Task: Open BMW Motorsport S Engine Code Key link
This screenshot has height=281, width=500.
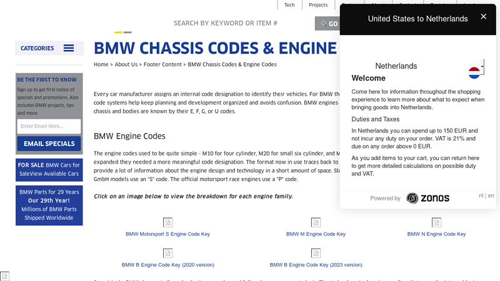Action: coord(167,234)
